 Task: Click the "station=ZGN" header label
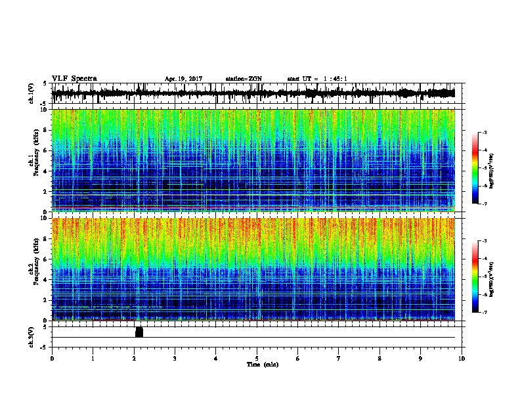tap(244, 79)
